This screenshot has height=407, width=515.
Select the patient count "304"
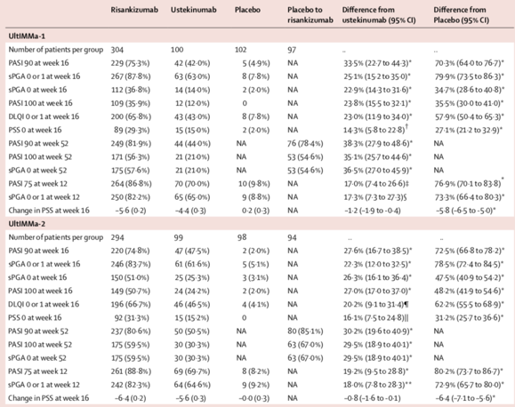tap(117, 50)
